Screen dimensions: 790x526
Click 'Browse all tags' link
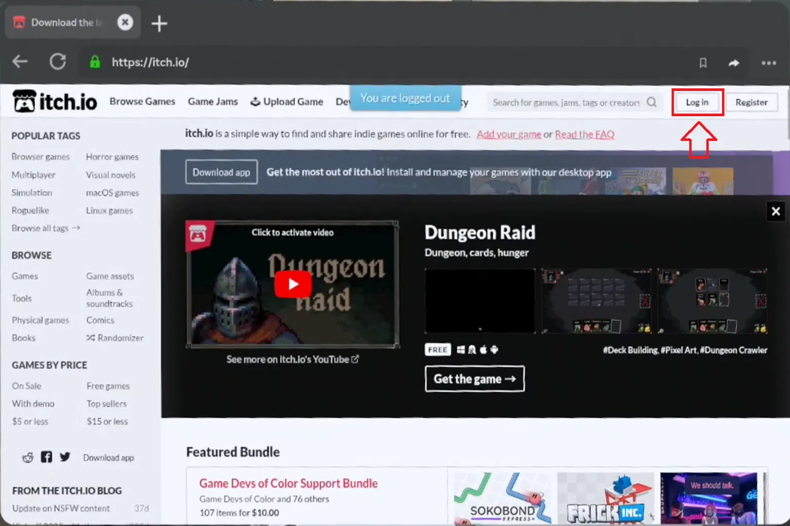point(46,228)
